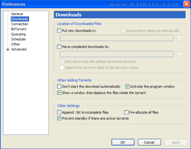Select Downloads in the preferences tree
The height and width of the screenshot is (149, 191).
click(x=19, y=19)
